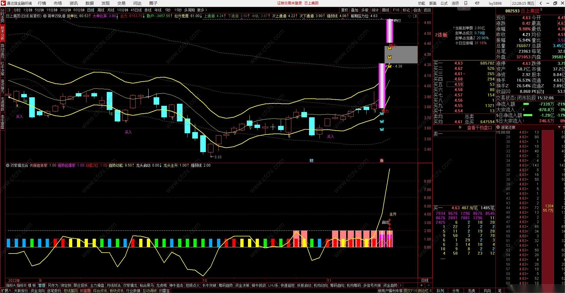Screen dimensions: 565x293
Task: Click the magenta top candle at 4.63
Action: click(390, 31)
